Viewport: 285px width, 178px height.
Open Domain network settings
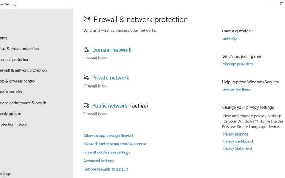(x=112, y=50)
